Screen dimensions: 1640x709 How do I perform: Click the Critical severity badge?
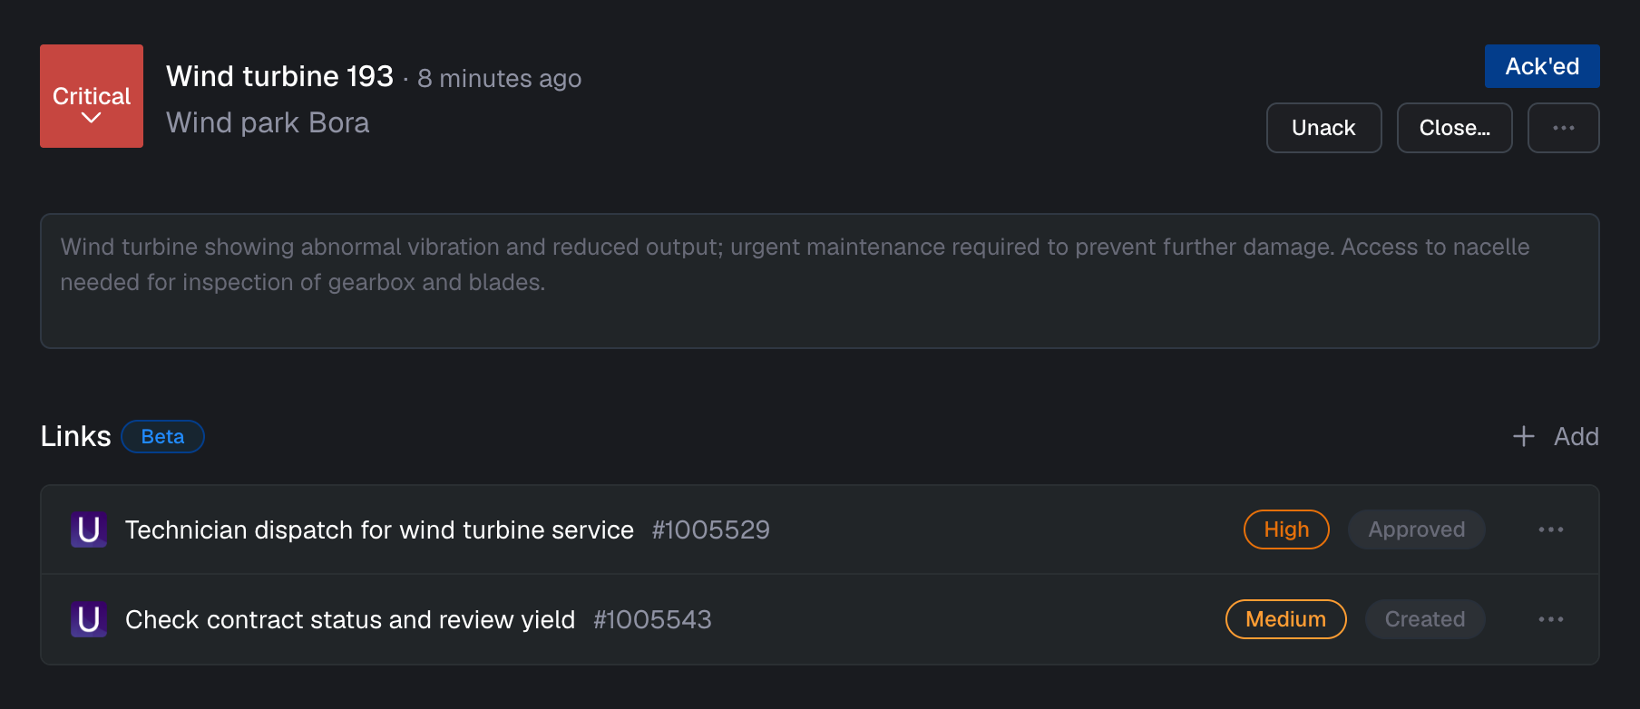91,96
